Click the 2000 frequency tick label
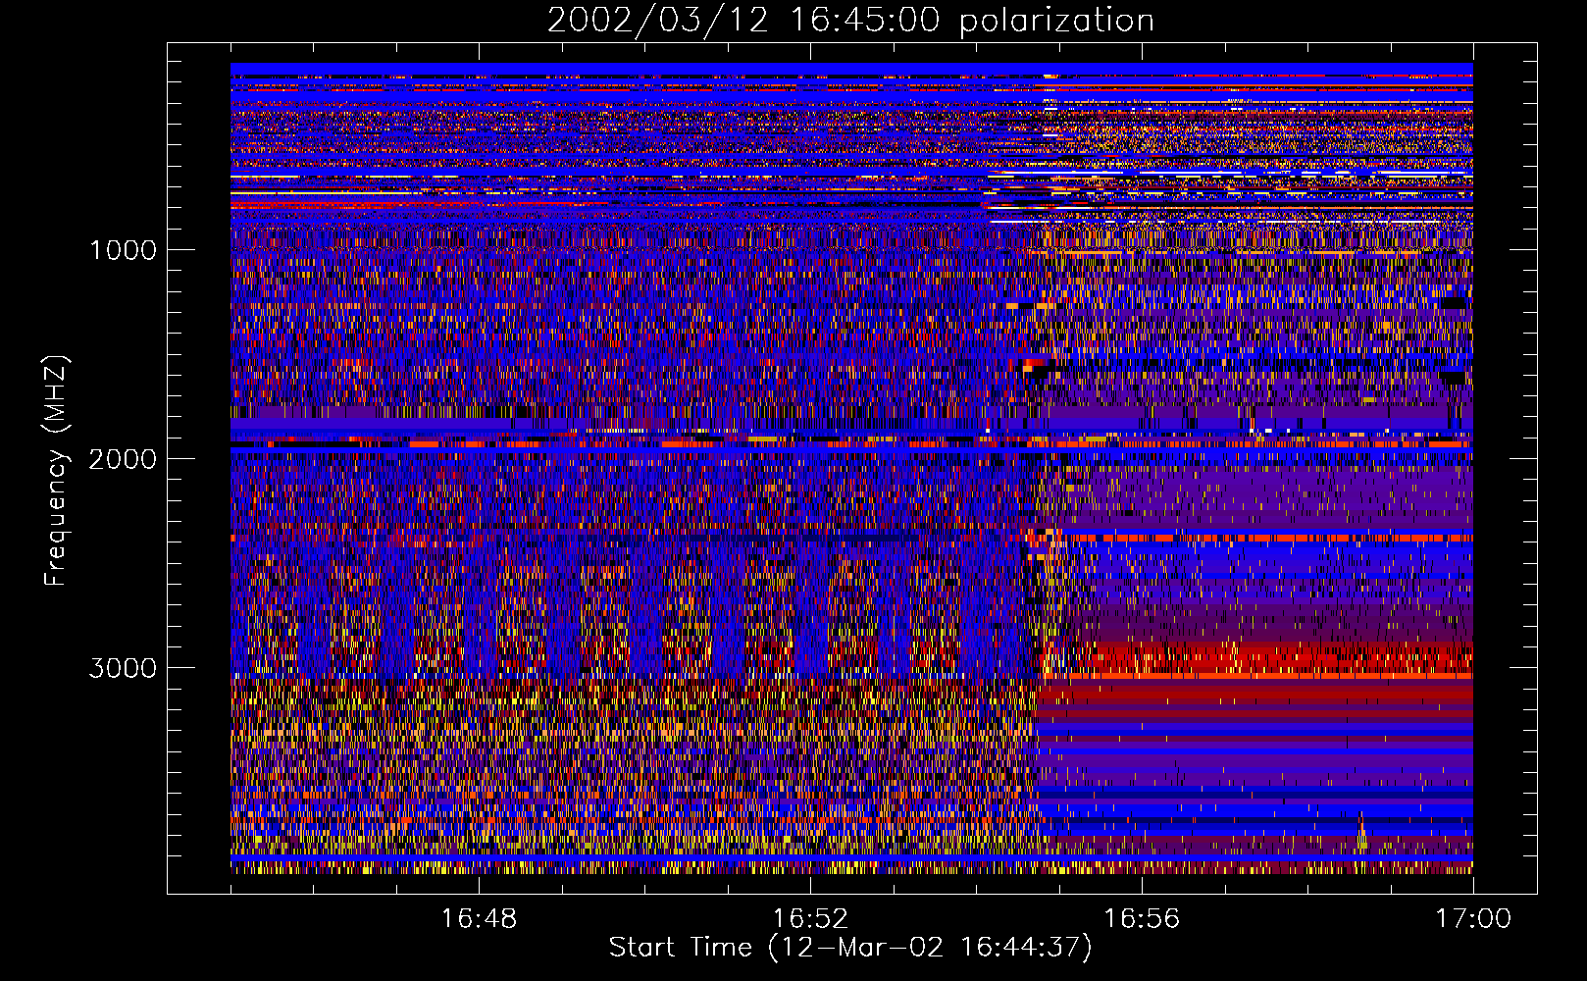Viewport: 1587px width, 981px height. (123, 459)
